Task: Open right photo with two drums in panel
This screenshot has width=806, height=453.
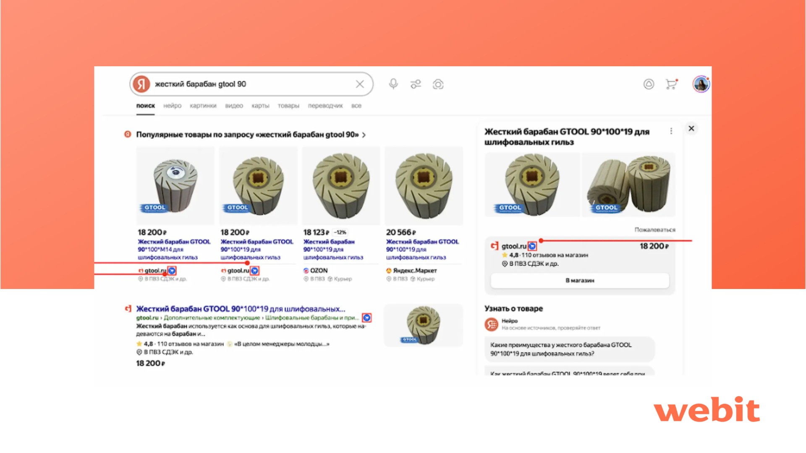Action: tap(629, 185)
